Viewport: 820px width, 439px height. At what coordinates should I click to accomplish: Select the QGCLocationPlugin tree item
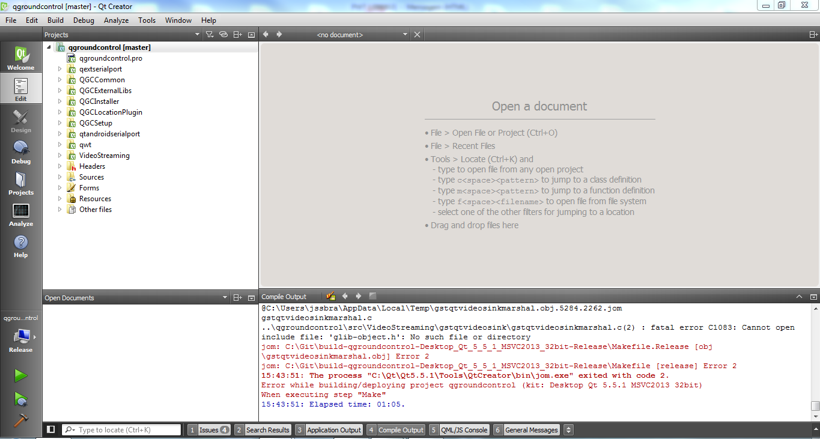pos(111,112)
